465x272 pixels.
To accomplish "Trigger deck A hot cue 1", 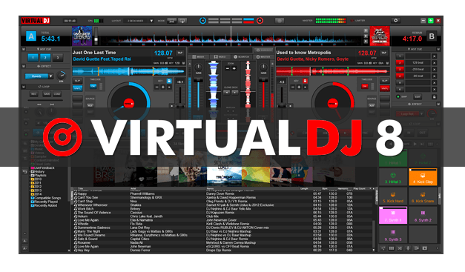I will pos(33,58).
